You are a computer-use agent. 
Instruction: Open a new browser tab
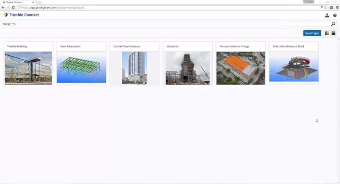pos(38,2)
